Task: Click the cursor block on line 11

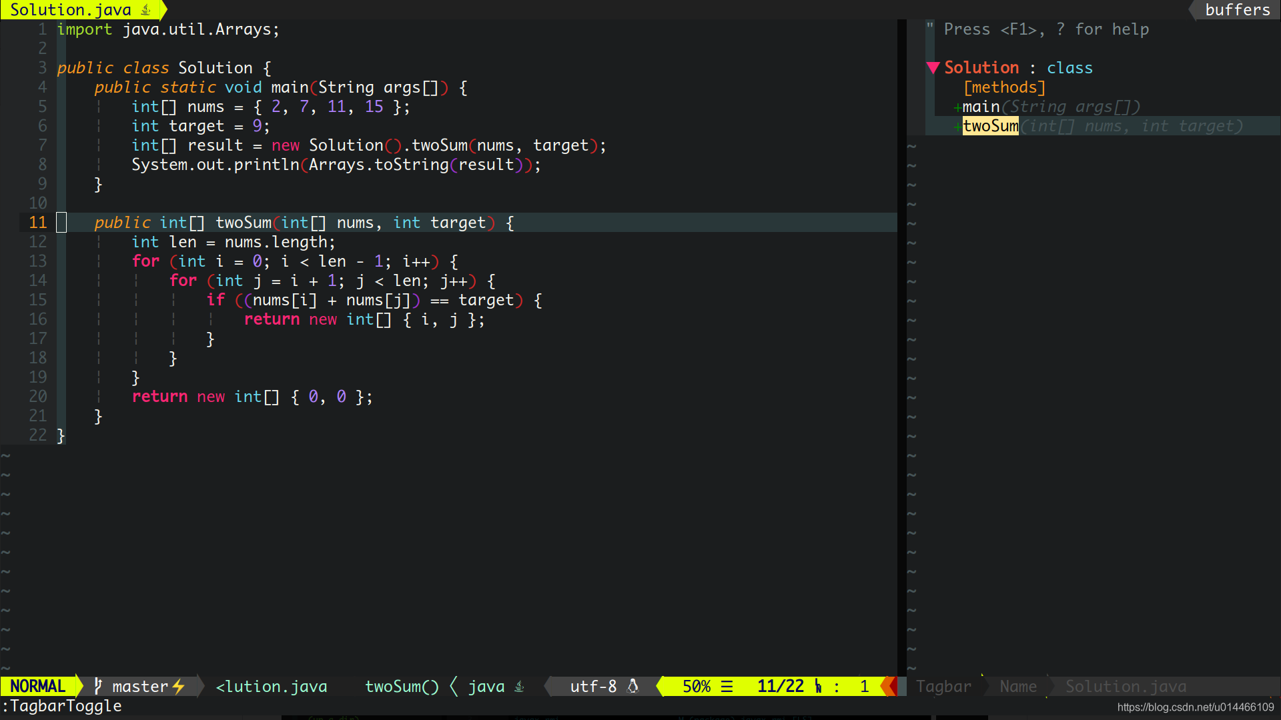Action: [61, 223]
